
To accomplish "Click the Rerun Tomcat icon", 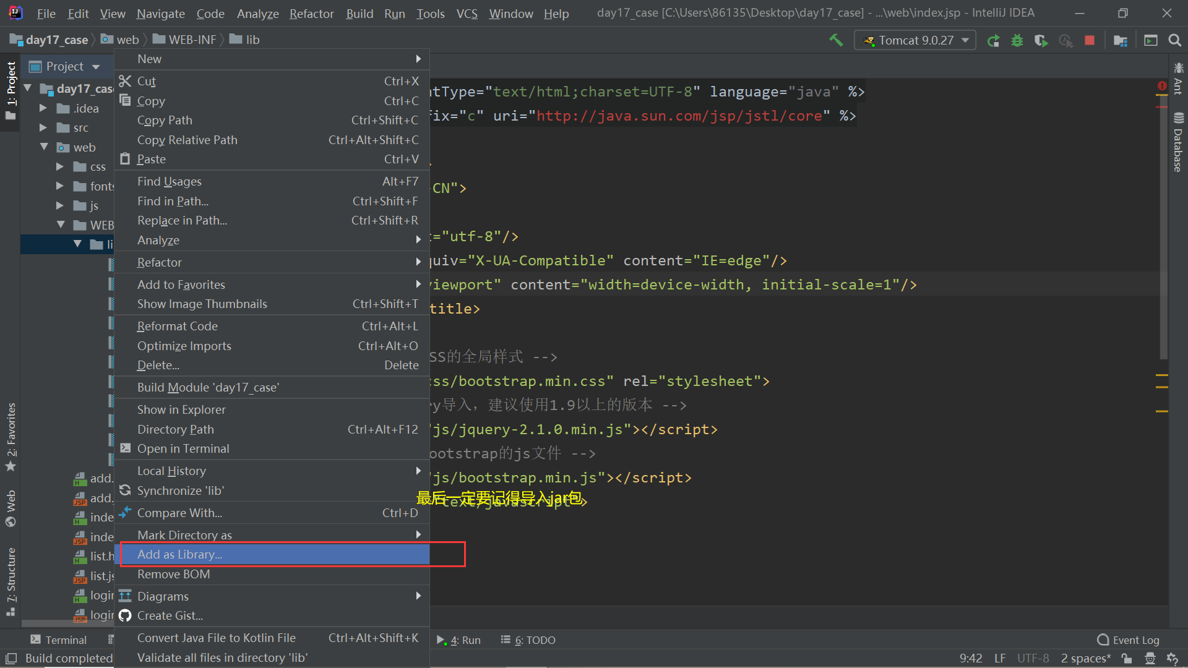I will click(993, 40).
